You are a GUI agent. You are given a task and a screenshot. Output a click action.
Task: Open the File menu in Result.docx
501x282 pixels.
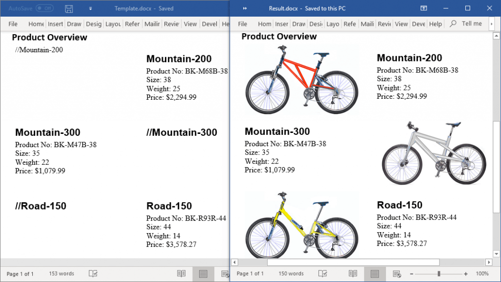[x=242, y=23]
